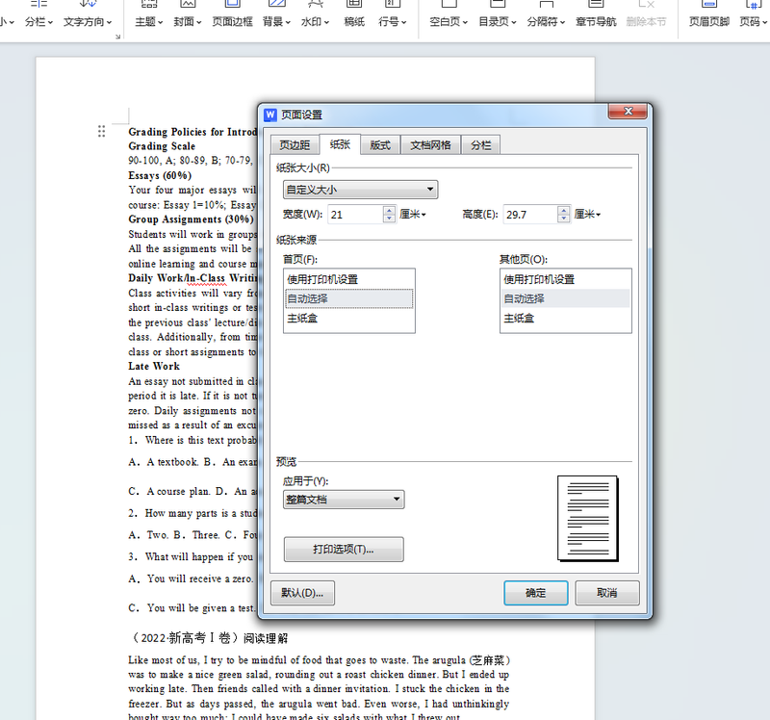The height and width of the screenshot is (720, 770).
Task: Select 主纸盒 in the 首页 list
Action: (x=302, y=318)
